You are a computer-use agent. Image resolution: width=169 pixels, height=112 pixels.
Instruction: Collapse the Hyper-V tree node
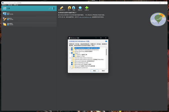70,53
